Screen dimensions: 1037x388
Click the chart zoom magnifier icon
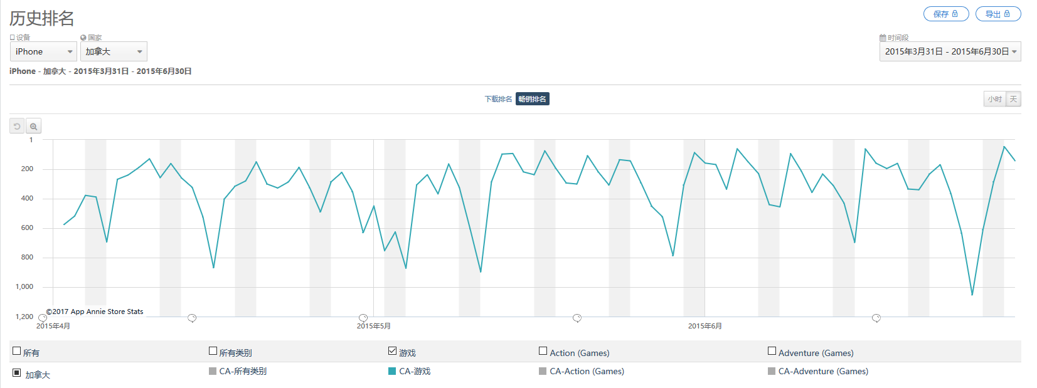[x=33, y=126]
